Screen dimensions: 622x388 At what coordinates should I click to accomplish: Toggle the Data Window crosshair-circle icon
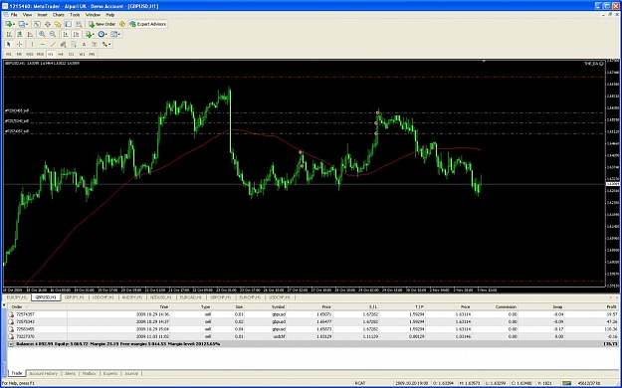click(48, 24)
